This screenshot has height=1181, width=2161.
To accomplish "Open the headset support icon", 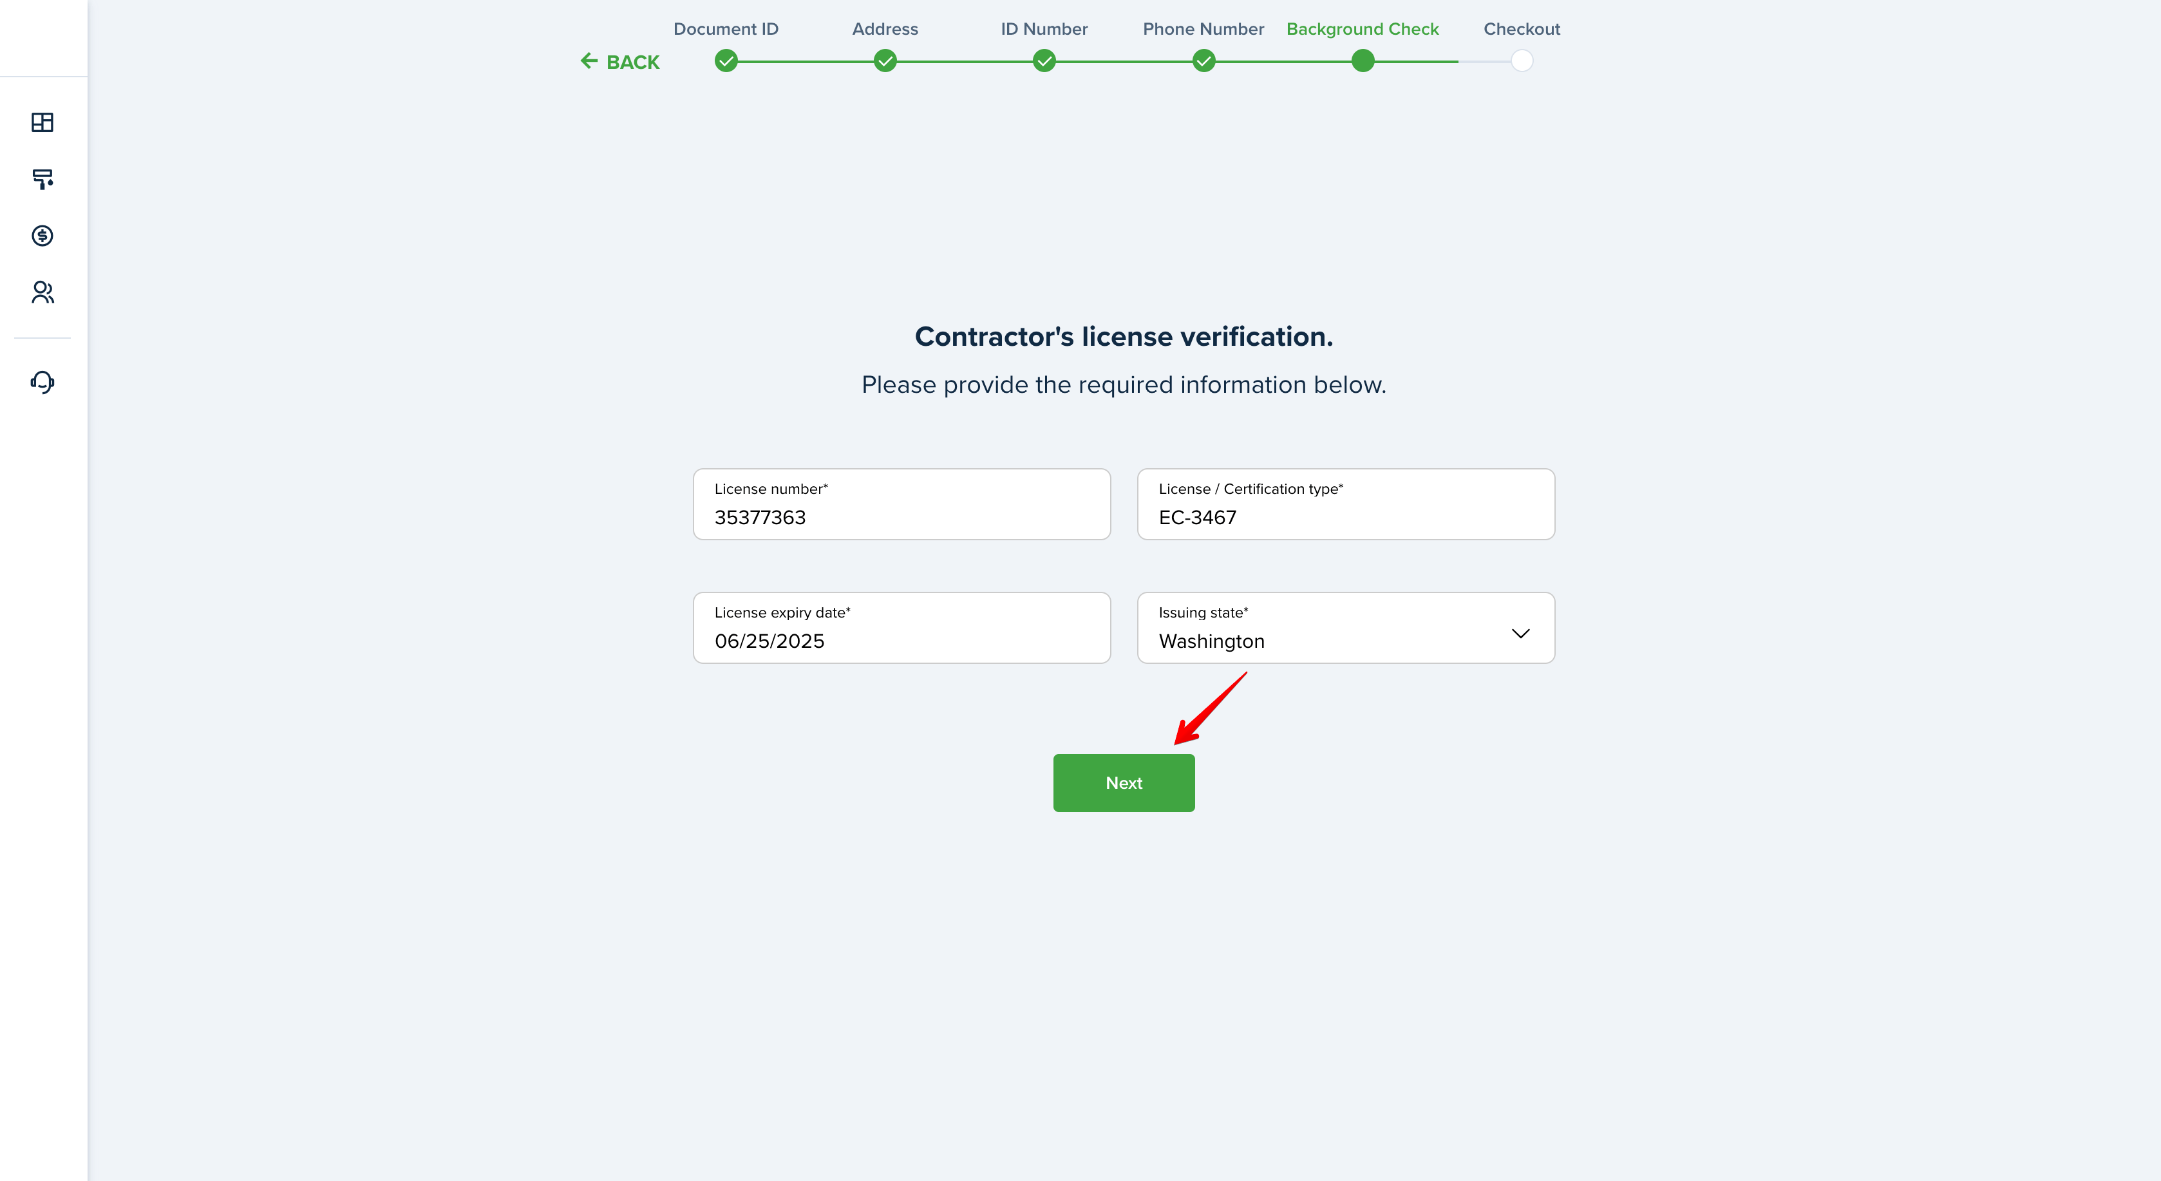I will [x=42, y=383].
